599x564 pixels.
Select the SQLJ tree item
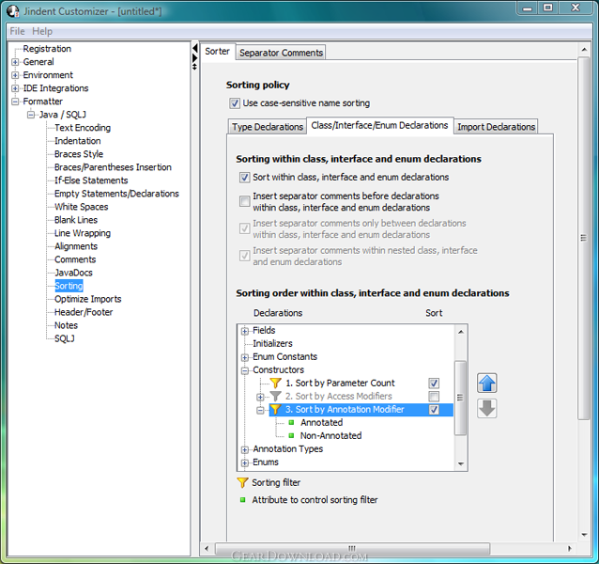(x=64, y=338)
